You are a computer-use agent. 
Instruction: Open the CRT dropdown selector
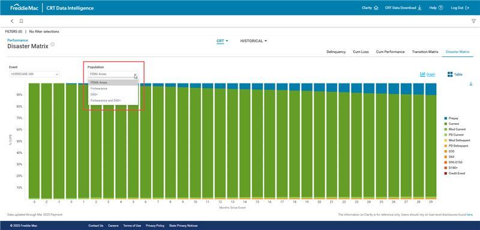(222, 41)
